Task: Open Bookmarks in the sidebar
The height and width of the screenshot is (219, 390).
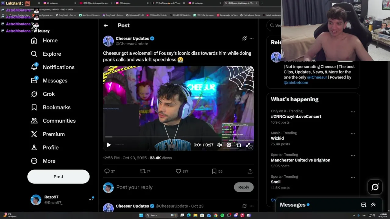Action: click(x=51, y=107)
